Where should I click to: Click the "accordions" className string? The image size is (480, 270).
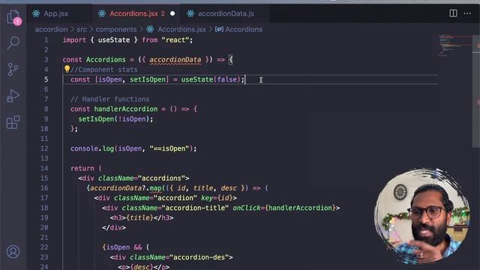click(161, 178)
